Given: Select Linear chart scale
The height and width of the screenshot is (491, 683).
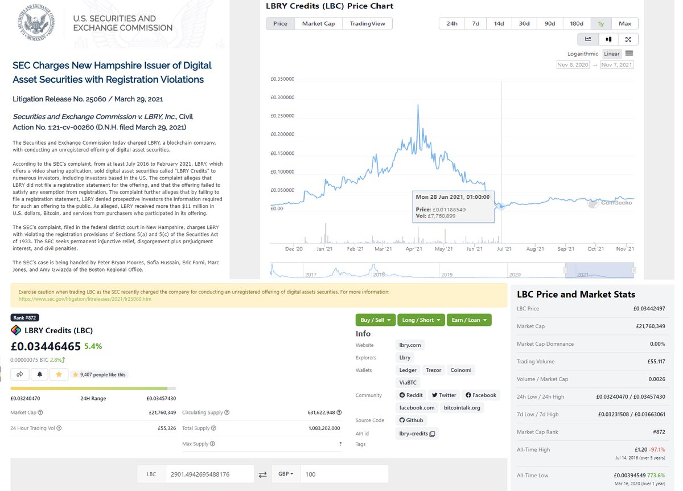Looking at the screenshot, I should (612, 54).
